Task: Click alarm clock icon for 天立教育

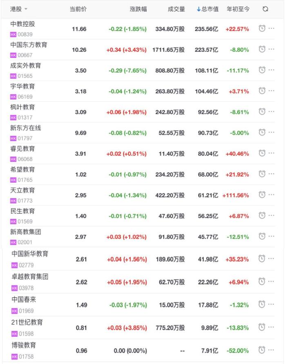Action: coord(262,195)
